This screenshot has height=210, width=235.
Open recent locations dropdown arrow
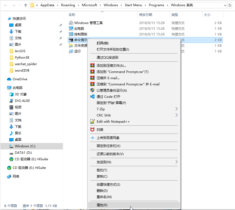20,5
